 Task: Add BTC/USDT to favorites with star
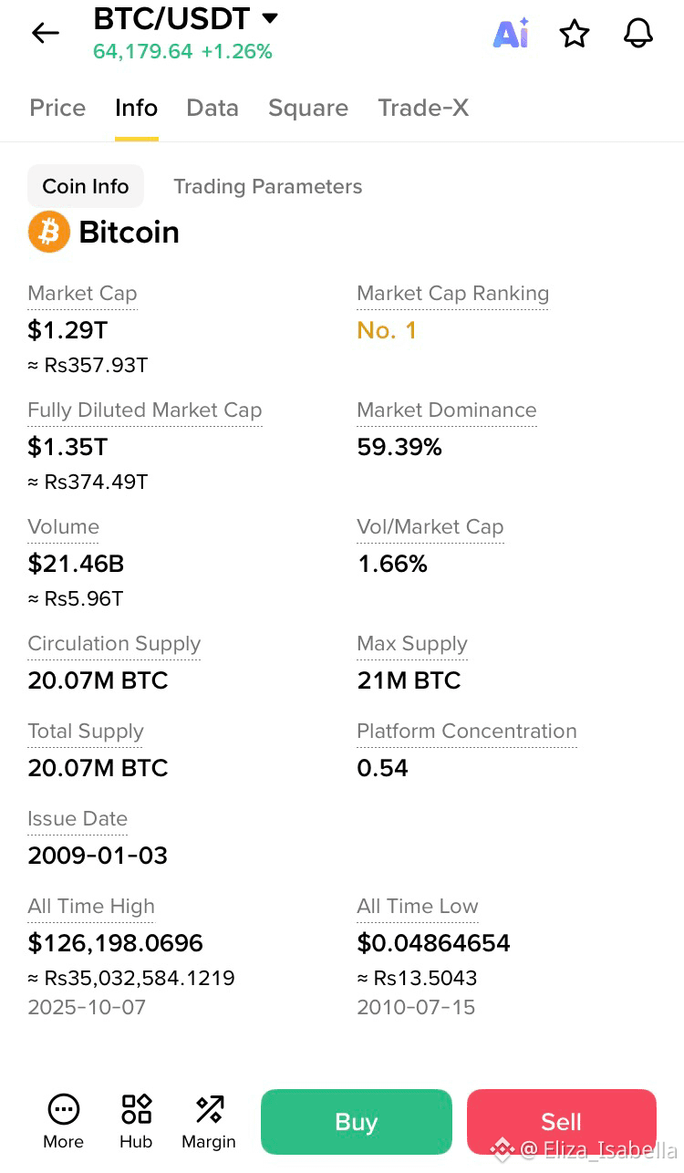coord(575,34)
